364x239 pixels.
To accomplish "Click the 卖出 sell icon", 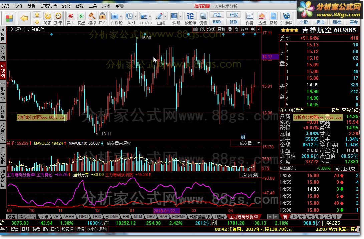I will coord(81,18).
